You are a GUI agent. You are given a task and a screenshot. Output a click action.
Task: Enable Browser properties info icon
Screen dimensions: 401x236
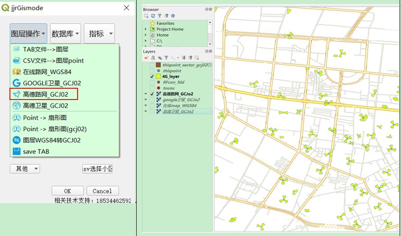pos(173,16)
